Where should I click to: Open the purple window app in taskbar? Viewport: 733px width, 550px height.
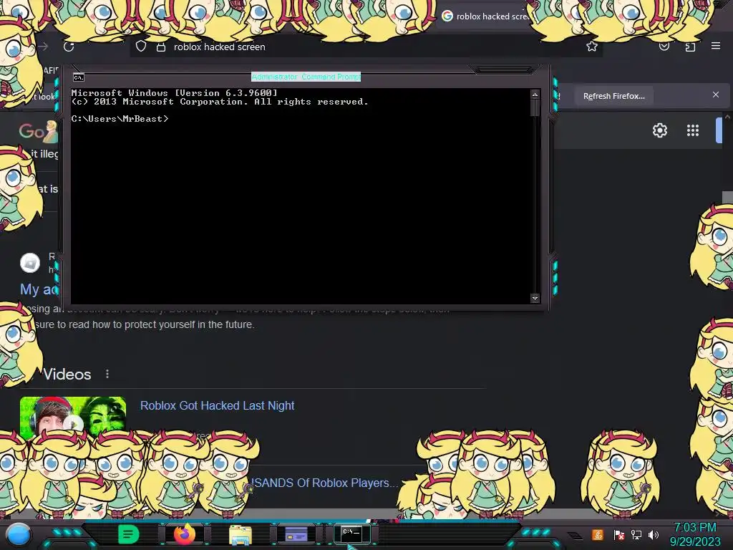point(296,534)
